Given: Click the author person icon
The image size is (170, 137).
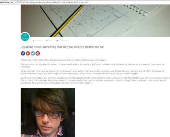Looking at the screenshot, I should pos(34,40).
